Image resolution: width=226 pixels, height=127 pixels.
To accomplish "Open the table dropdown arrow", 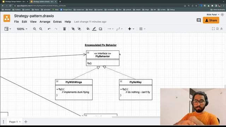I will click(145, 29).
